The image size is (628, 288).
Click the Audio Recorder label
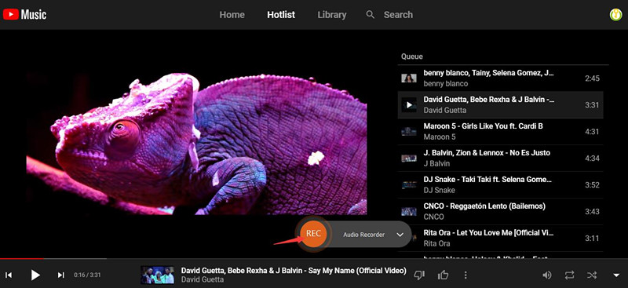(363, 235)
